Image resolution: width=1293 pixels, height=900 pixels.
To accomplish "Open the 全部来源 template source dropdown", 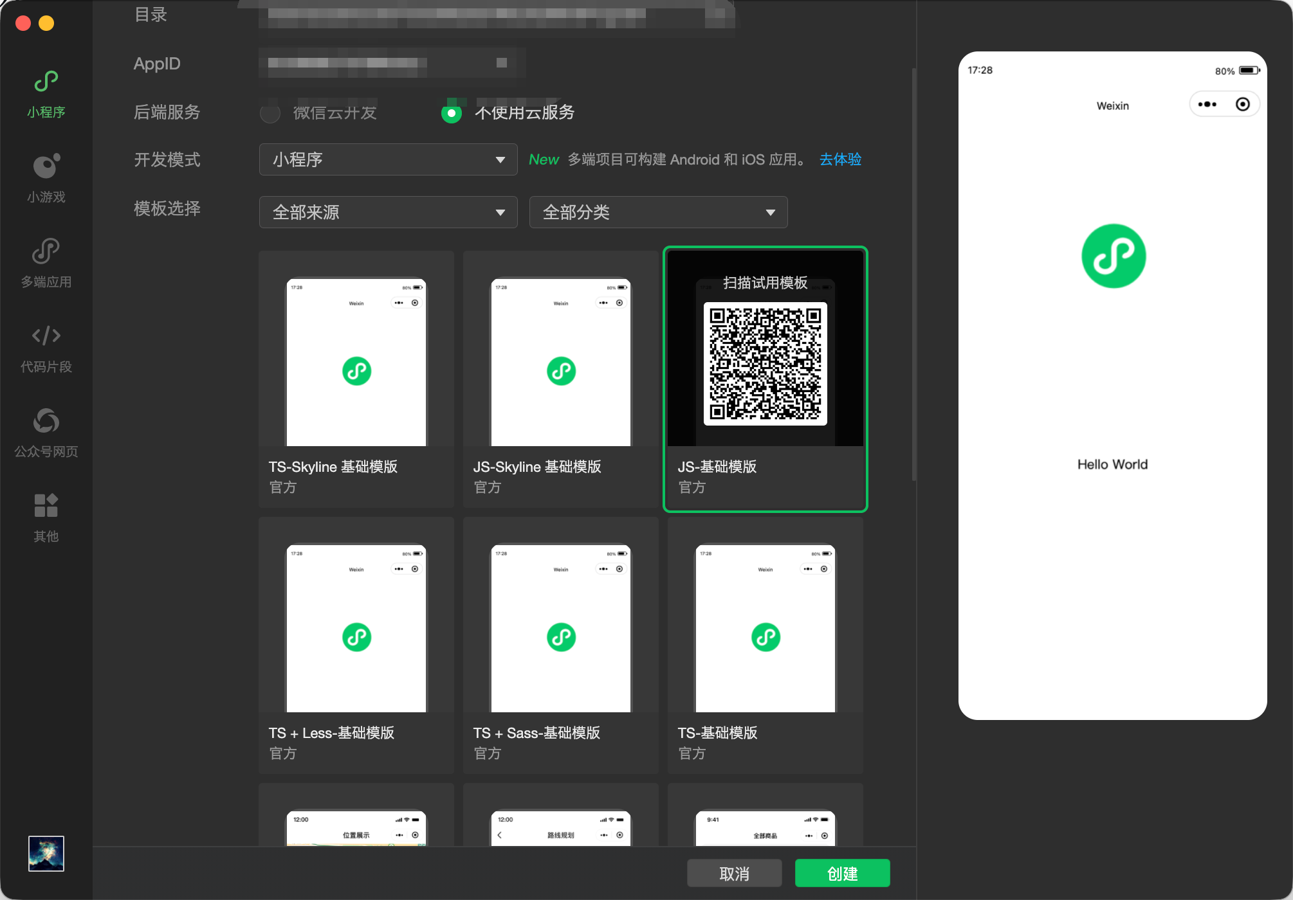I will click(x=388, y=212).
